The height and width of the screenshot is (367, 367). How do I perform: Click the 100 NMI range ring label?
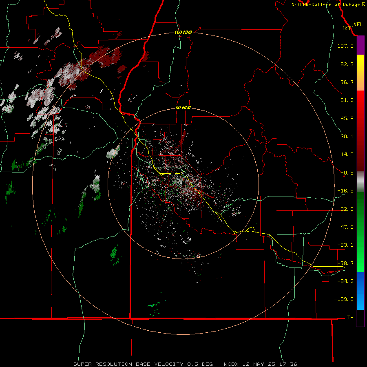coord(183,32)
